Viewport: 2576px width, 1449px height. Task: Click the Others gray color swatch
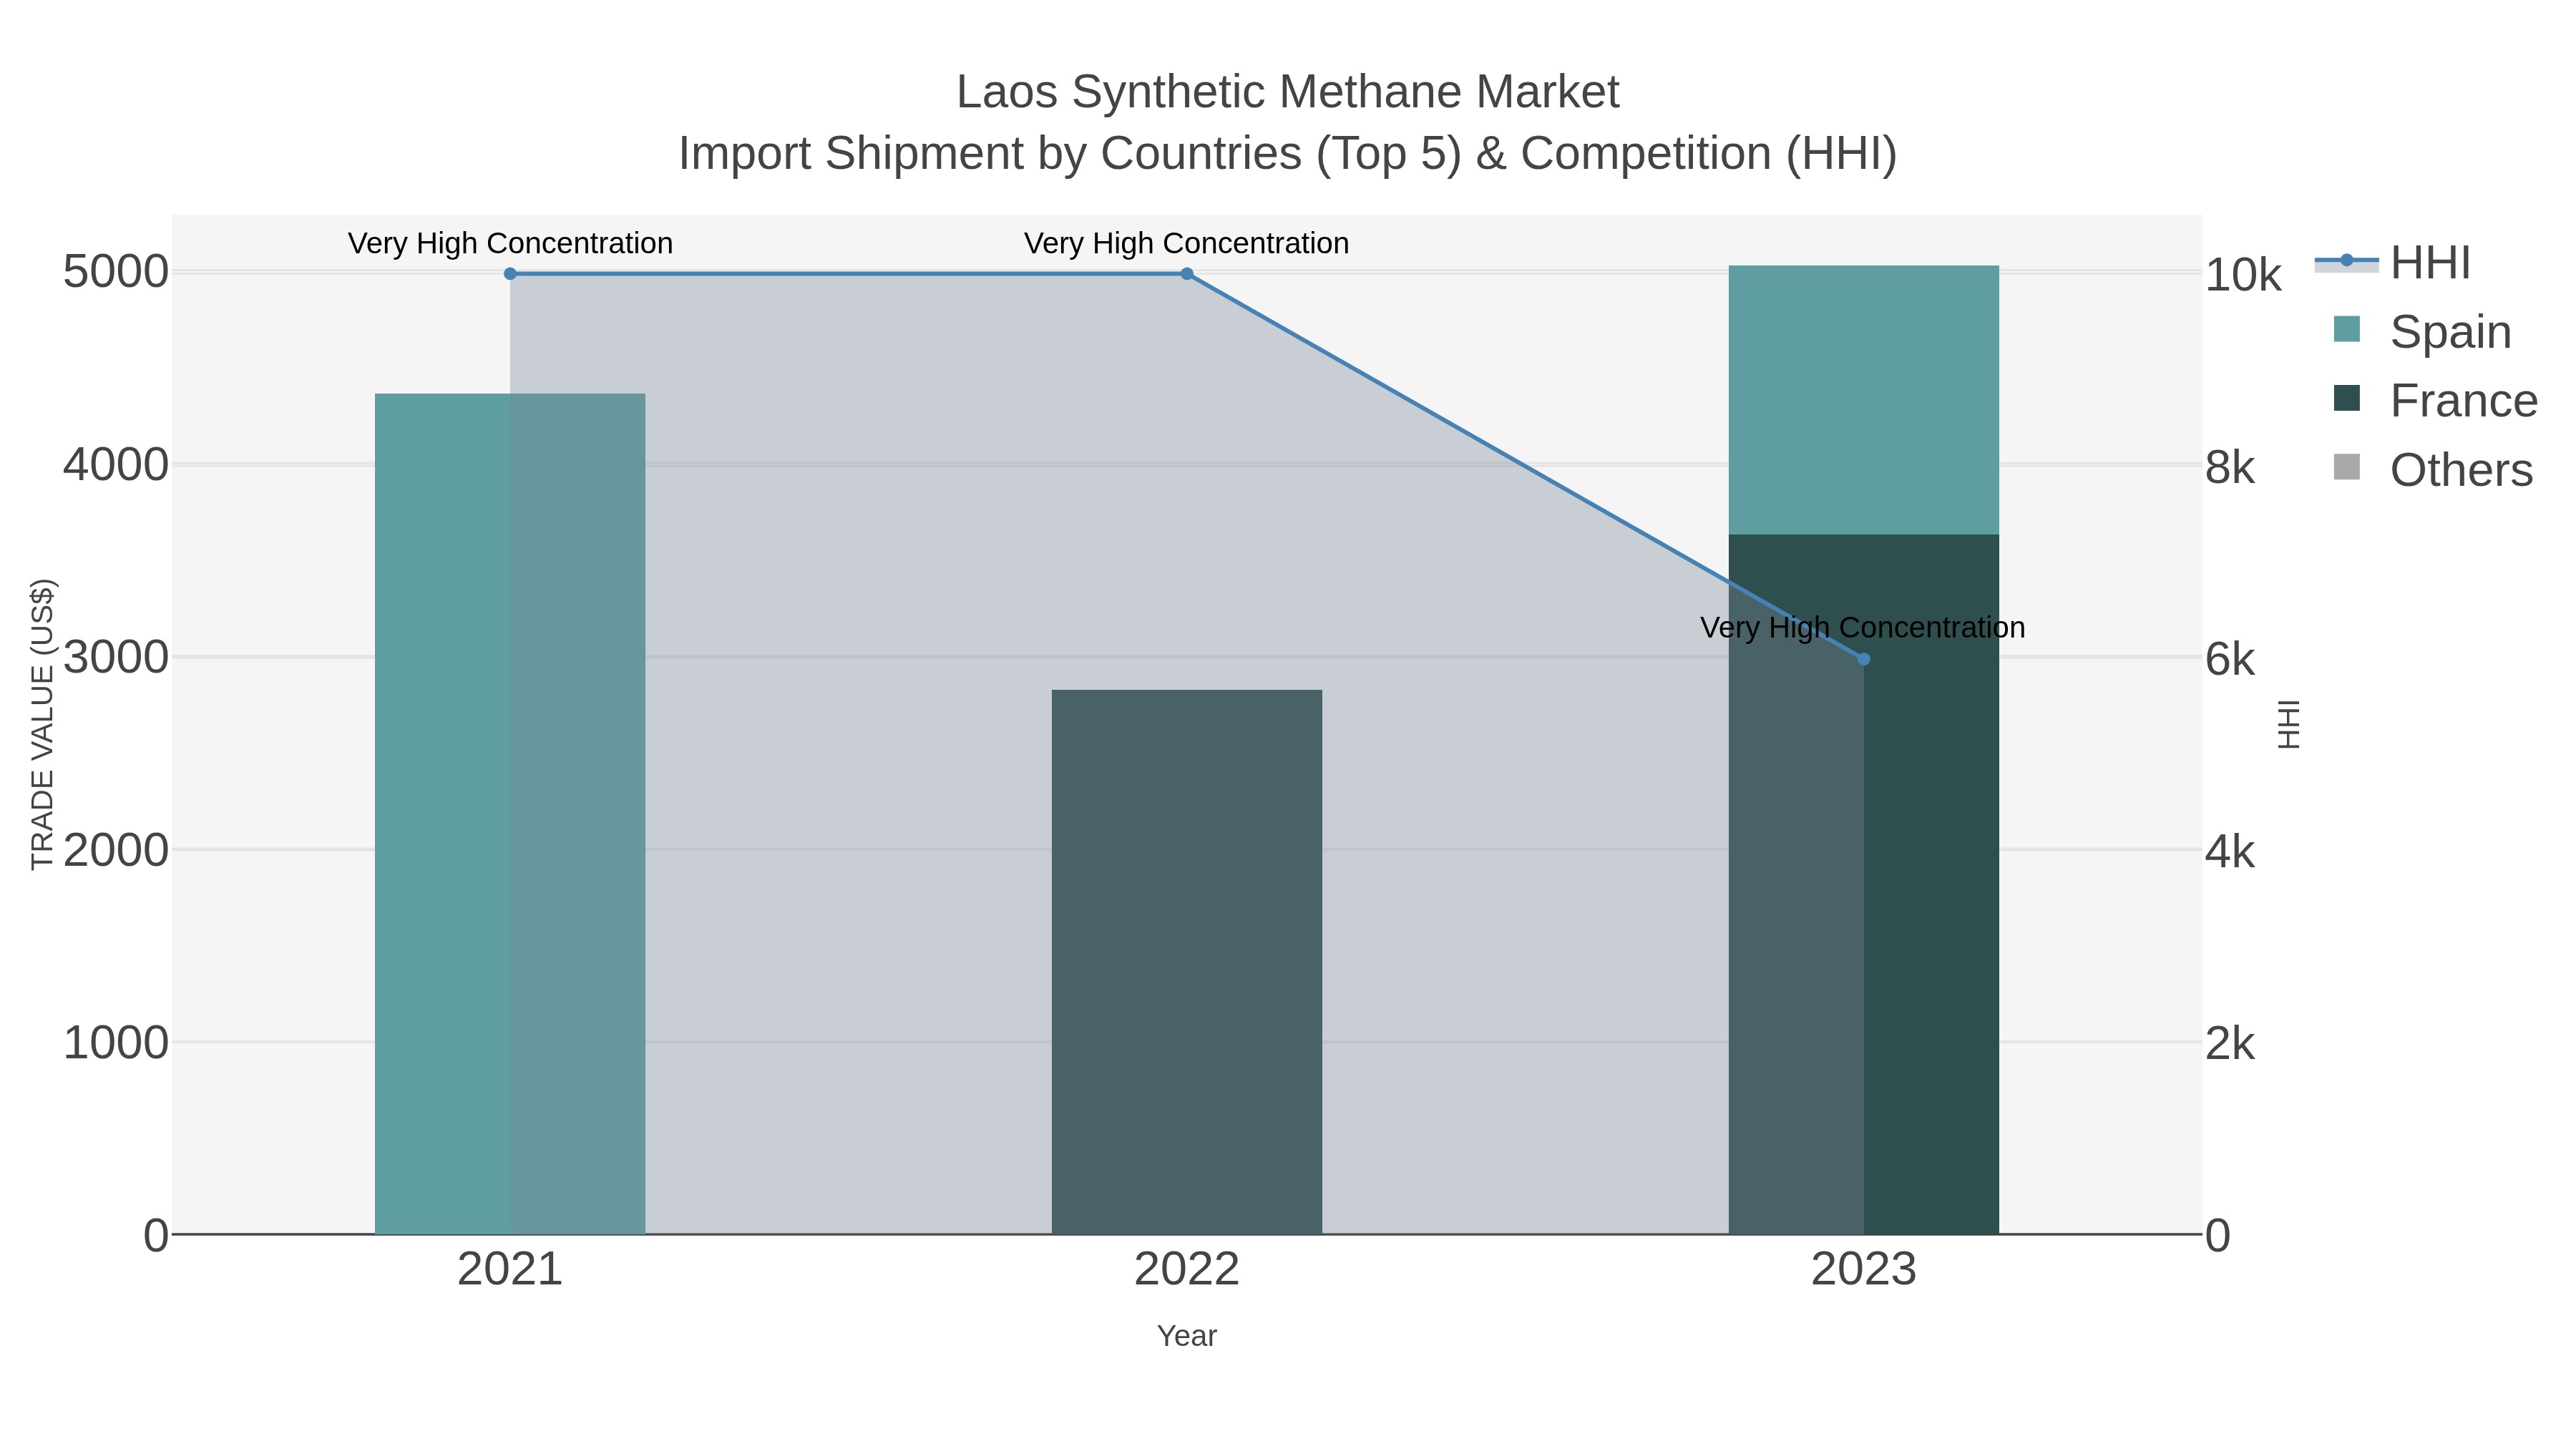(x=2346, y=467)
